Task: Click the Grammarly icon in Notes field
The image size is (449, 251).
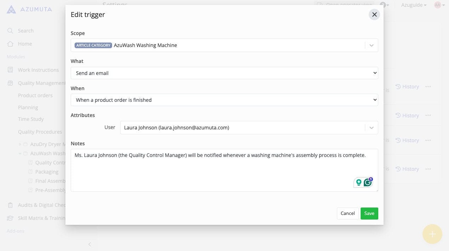Action: [x=368, y=182]
